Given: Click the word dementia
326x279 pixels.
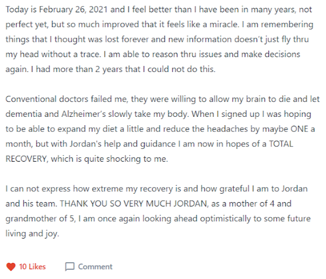Looking at the screenshot, I should (x=24, y=114).
